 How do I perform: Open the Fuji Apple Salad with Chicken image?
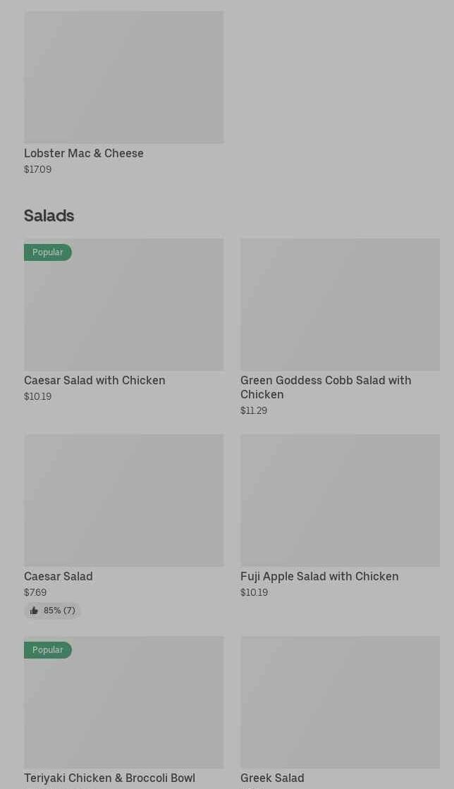[340, 500]
